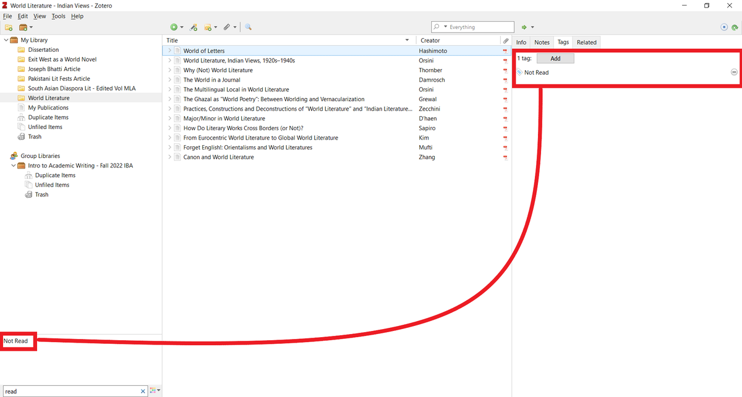Image resolution: width=742 pixels, height=397 pixels.
Task: Select the Joseph Bhatti Article collection
Action: [54, 69]
